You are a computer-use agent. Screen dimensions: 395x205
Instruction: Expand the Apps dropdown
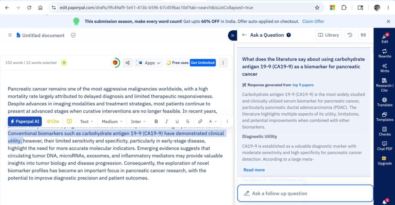pyautogui.click(x=149, y=63)
